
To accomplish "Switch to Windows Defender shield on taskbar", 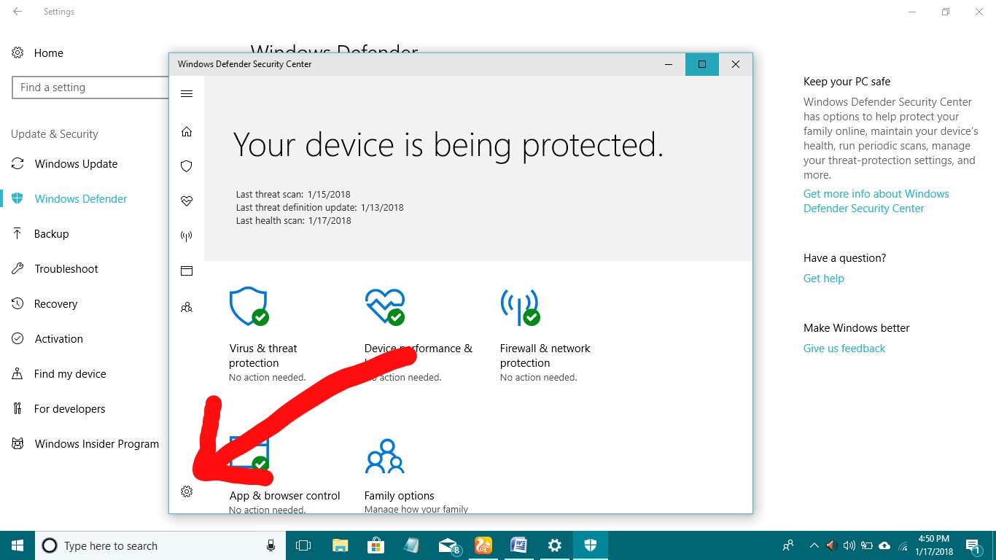I will click(590, 545).
